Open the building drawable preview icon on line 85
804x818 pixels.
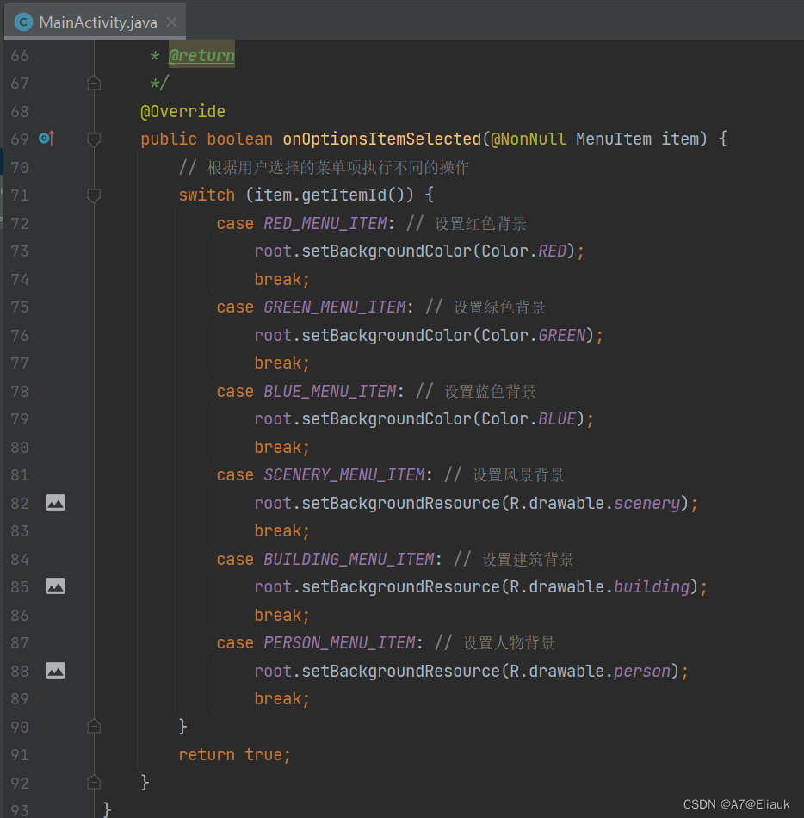[x=55, y=586]
